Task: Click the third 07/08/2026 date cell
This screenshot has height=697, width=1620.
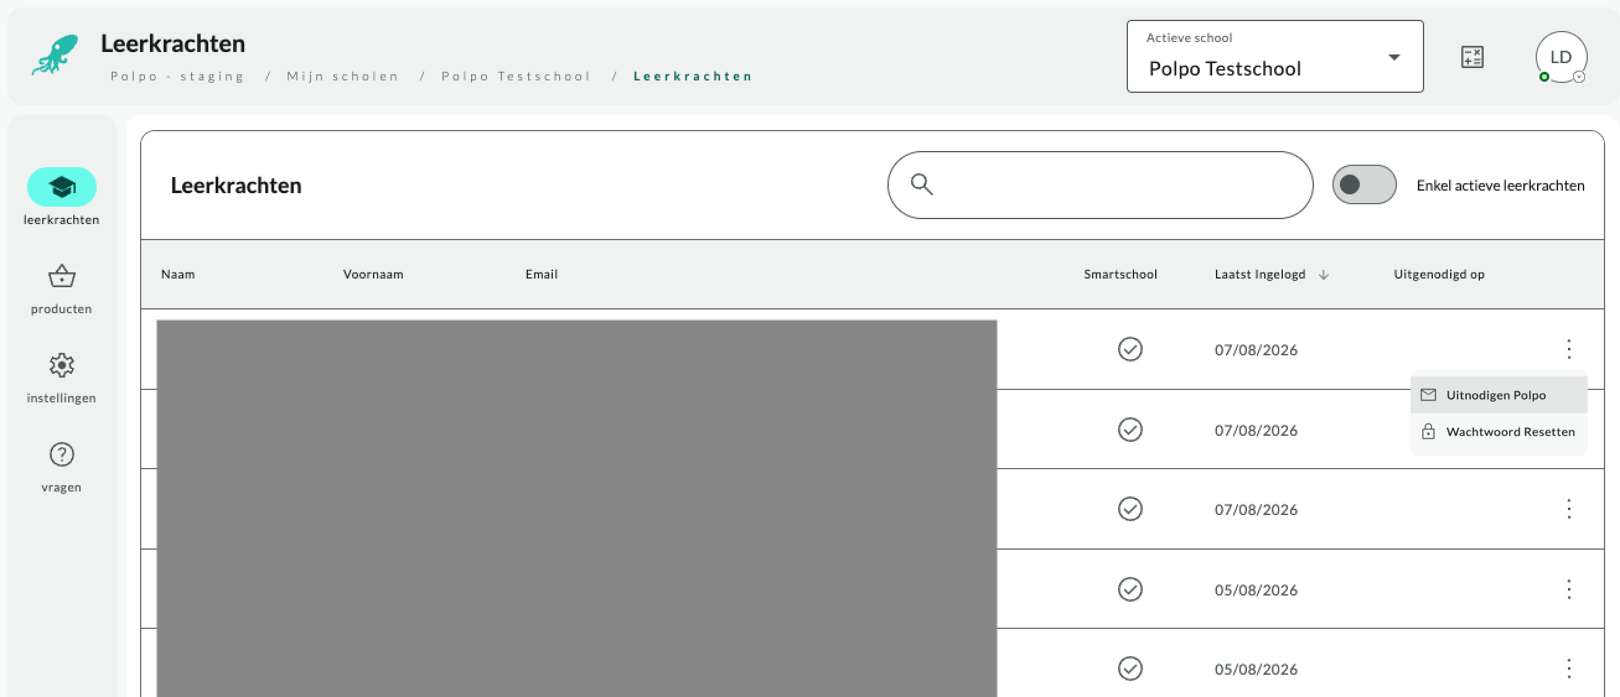Action: (1256, 509)
